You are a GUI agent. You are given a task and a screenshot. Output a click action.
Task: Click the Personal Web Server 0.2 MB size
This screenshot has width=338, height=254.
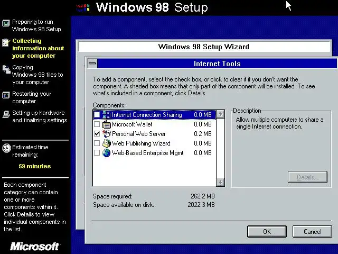coord(203,134)
